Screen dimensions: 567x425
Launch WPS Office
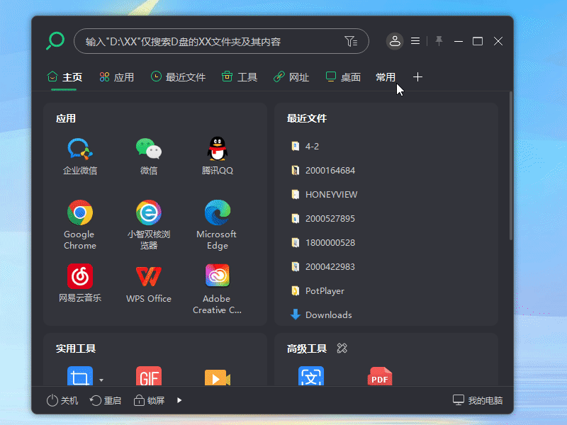coord(149,276)
